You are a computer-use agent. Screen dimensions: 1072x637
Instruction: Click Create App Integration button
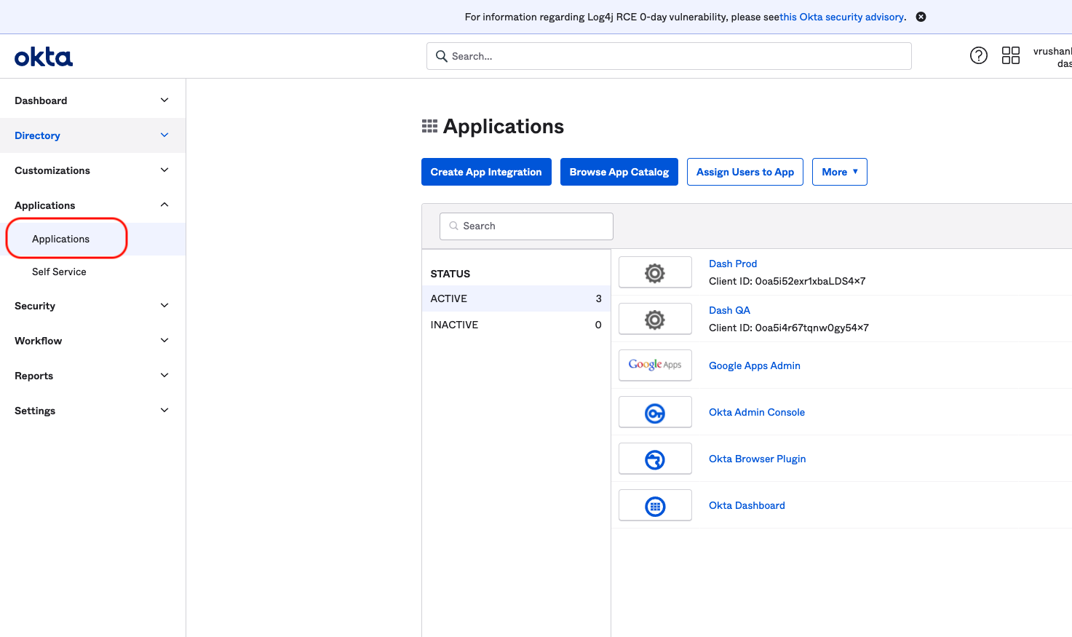[486, 172]
